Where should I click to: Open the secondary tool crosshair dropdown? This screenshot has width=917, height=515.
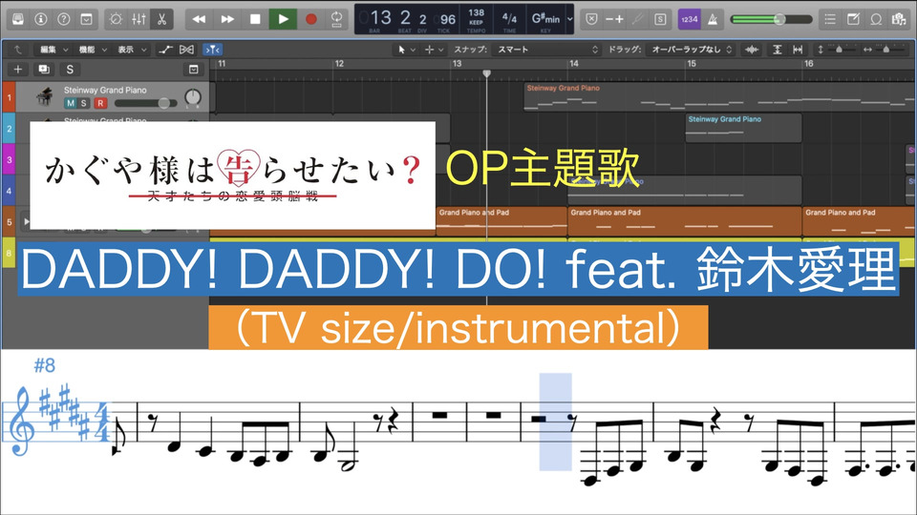pos(434,50)
